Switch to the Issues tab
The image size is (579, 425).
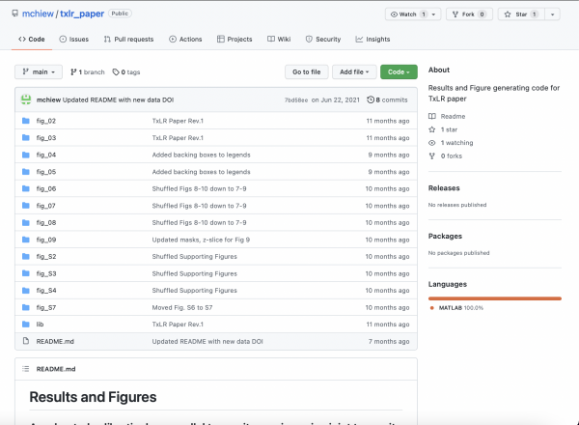(73, 40)
